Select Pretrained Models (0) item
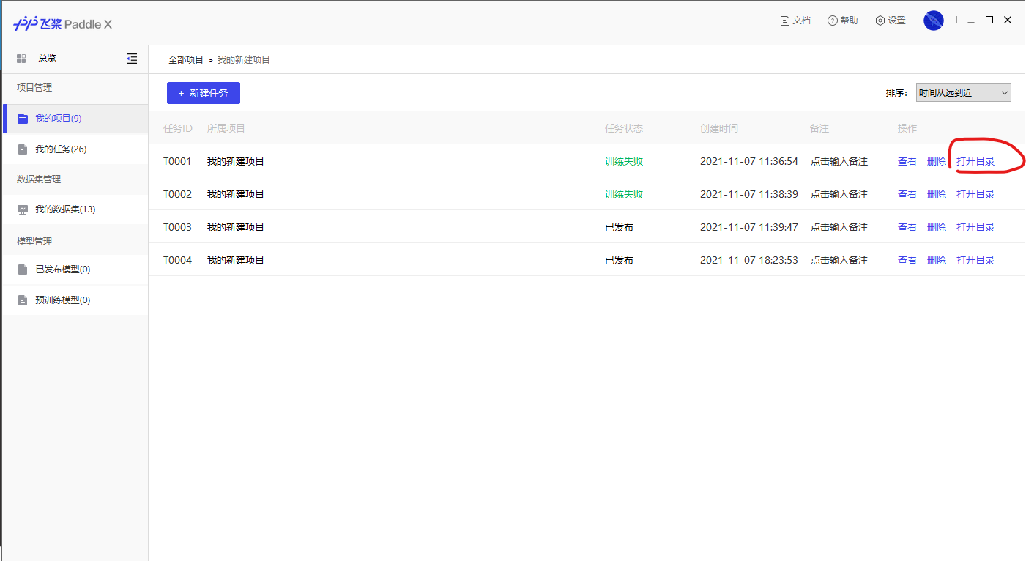Image resolution: width=1026 pixels, height=561 pixels. point(62,300)
